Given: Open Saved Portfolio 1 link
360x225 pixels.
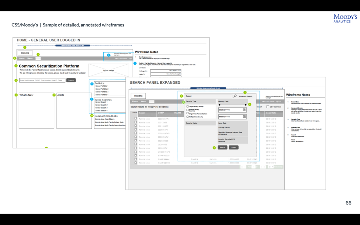Looking at the screenshot, I should [102, 86].
